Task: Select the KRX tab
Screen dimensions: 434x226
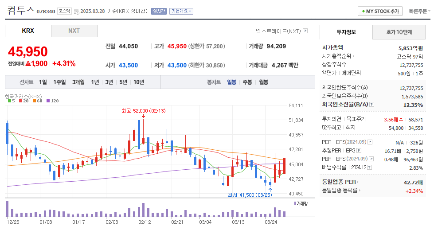Action: coord(28,31)
